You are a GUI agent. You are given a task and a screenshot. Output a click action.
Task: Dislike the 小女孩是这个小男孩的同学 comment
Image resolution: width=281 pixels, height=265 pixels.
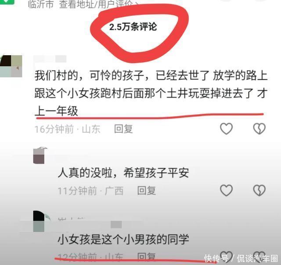click(259, 257)
